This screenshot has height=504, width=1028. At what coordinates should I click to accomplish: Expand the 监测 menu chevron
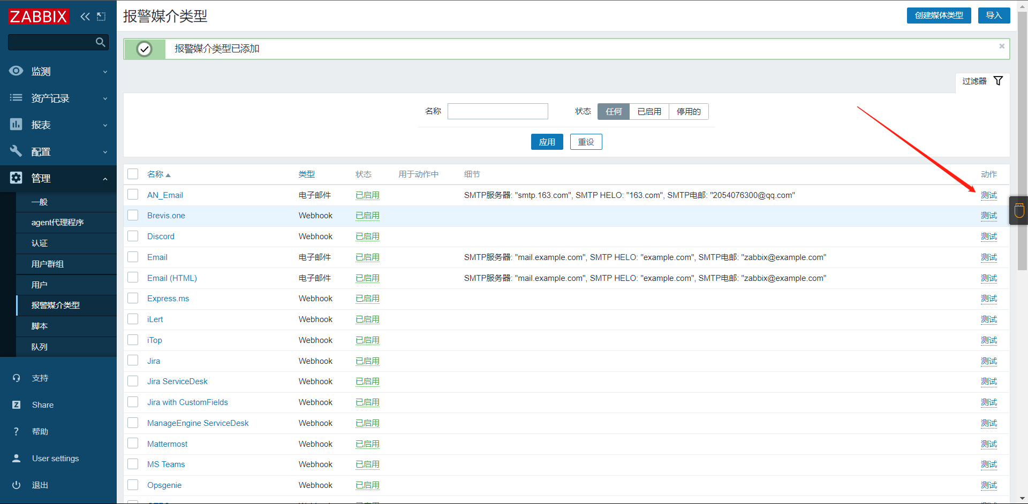[105, 72]
